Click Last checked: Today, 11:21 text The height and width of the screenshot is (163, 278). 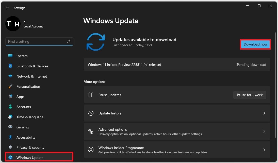[x=132, y=45]
